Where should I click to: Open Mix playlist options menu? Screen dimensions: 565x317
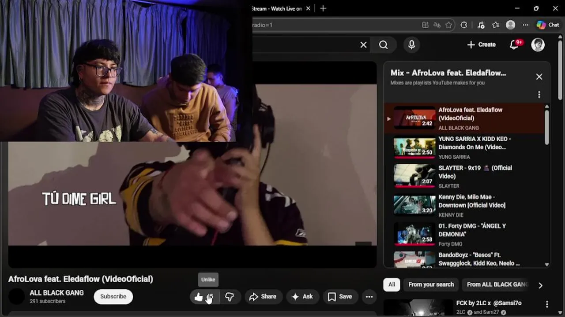click(x=539, y=95)
